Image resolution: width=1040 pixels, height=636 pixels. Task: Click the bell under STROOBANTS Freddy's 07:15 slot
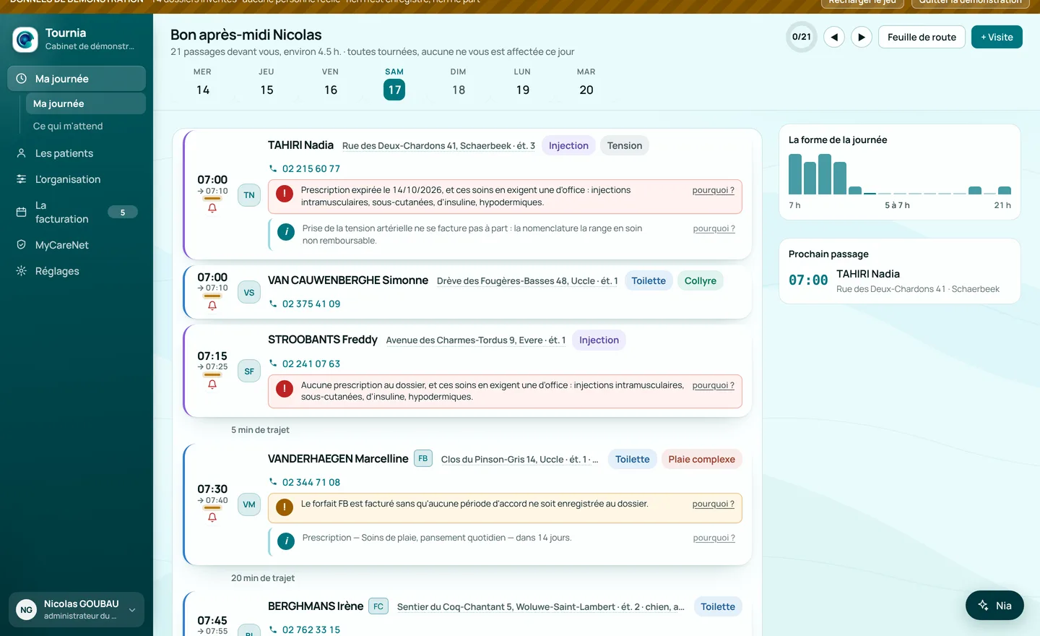pos(212,384)
